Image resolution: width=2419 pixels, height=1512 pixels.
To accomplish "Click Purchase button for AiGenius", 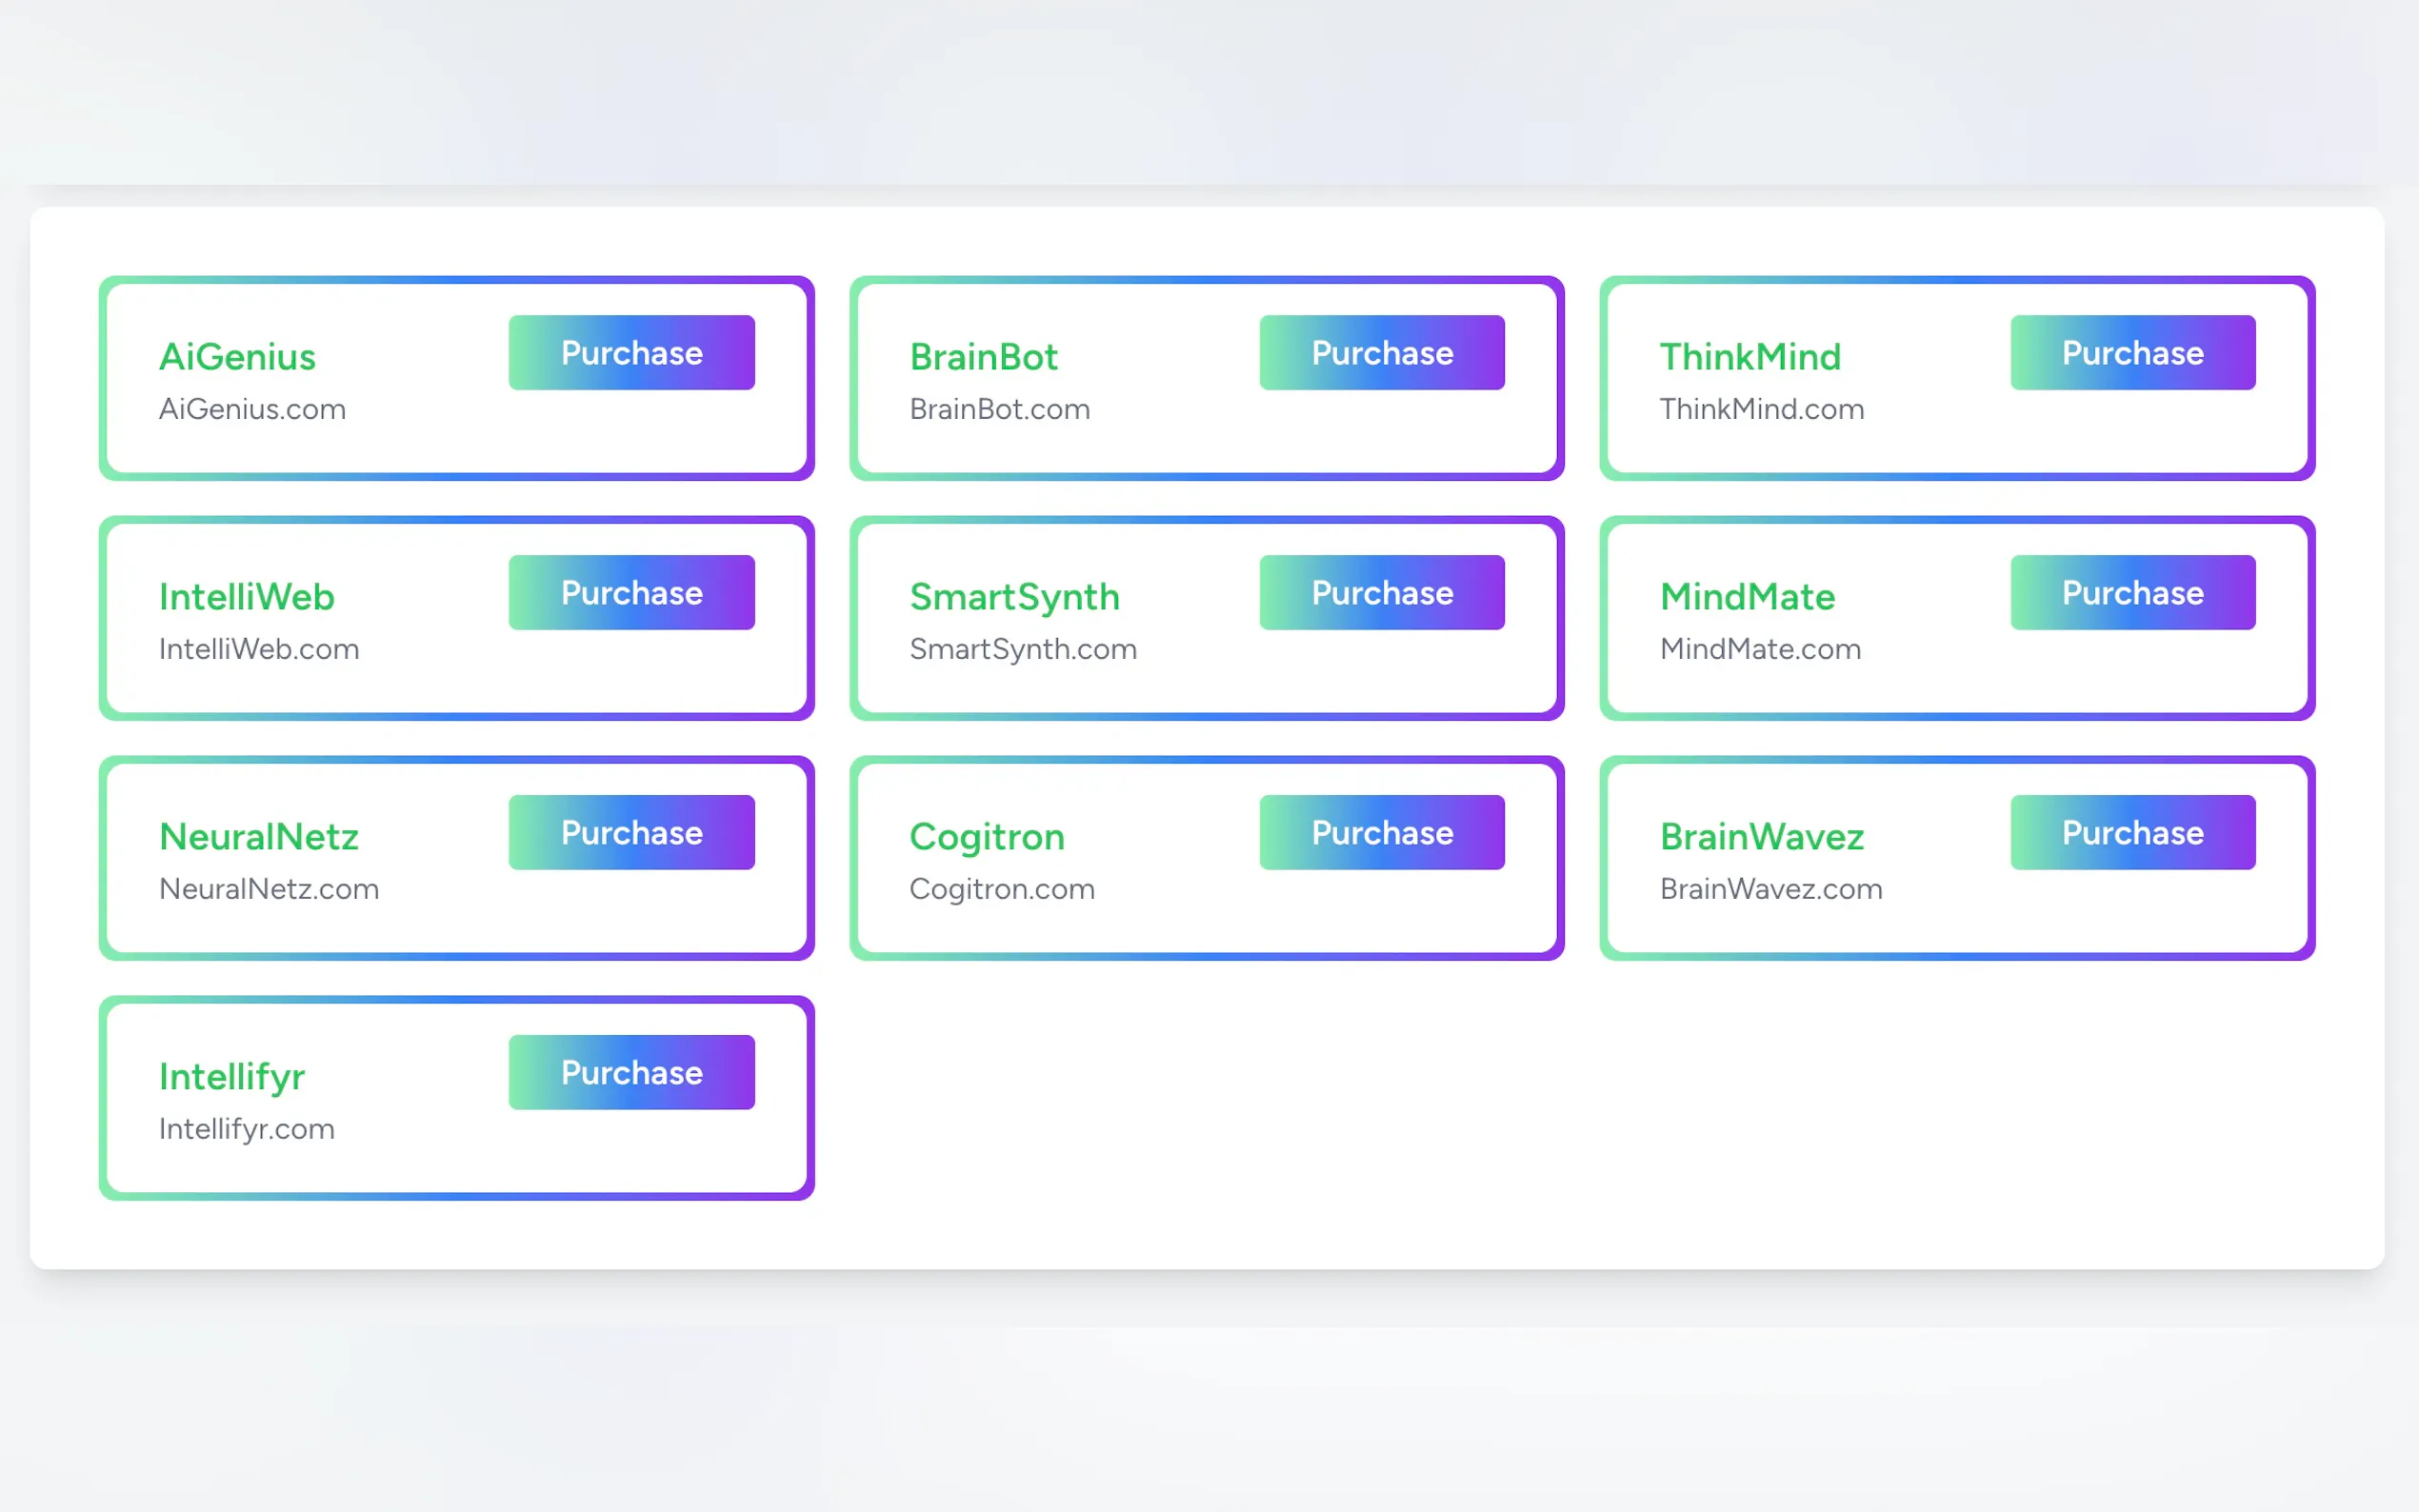I will [631, 353].
